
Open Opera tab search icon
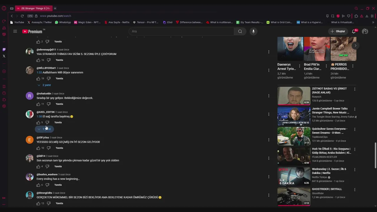[x=356, y=8]
